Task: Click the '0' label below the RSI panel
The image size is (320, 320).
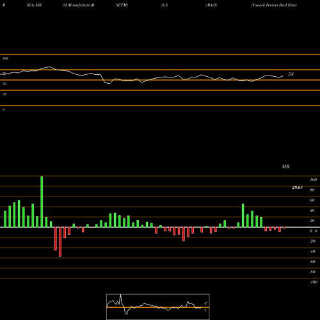Action: [x=3, y=109]
